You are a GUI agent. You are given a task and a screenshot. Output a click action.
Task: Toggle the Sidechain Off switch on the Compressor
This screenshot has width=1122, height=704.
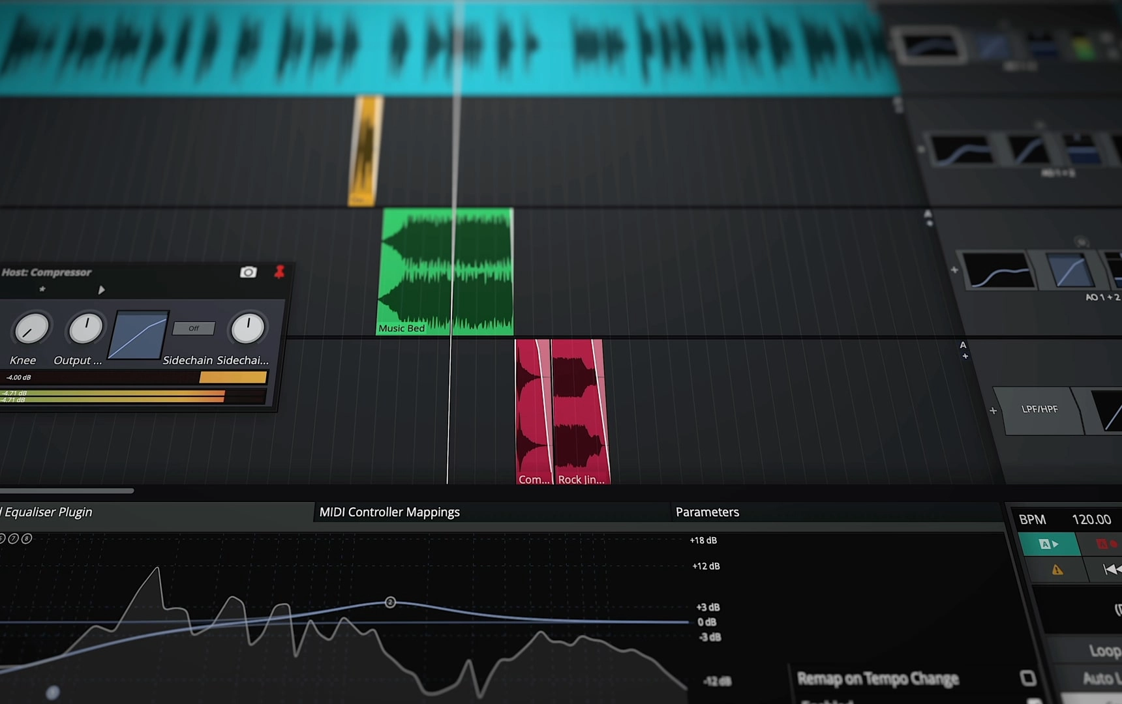(193, 329)
